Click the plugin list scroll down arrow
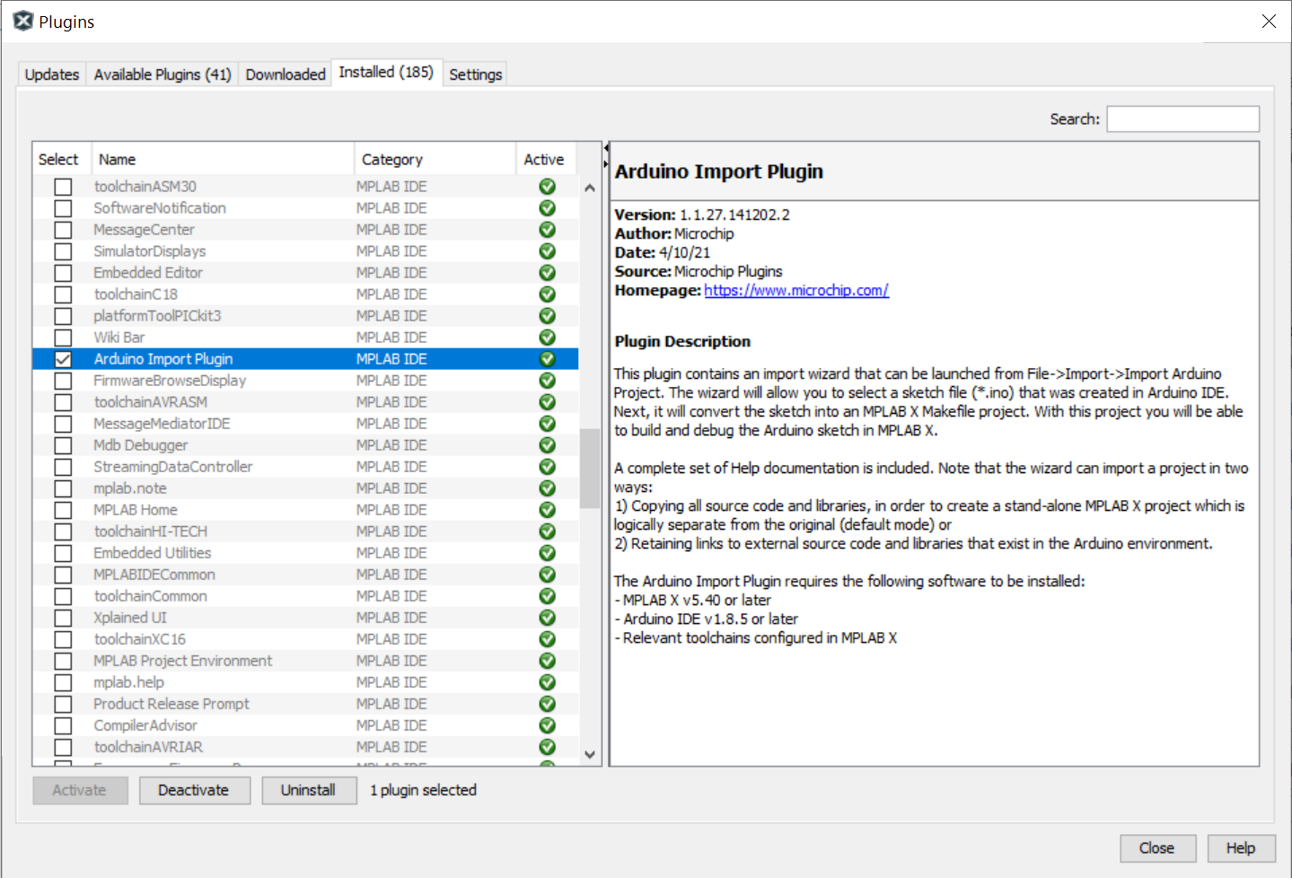The image size is (1292, 878). (x=590, y=755)
